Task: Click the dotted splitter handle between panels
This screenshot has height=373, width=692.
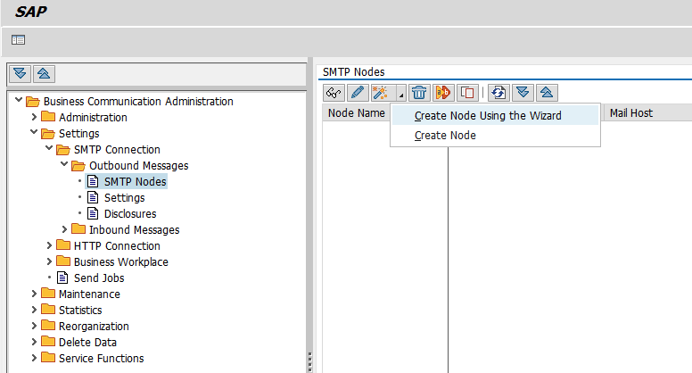Action: click(x=309, y=362)
